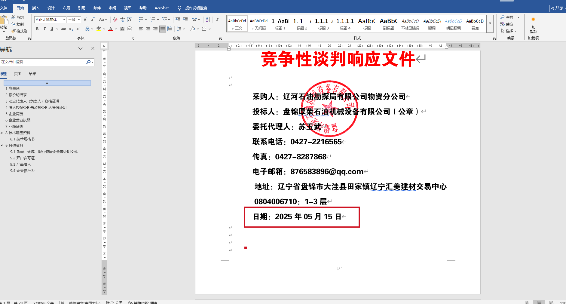Navigate to 9.2 开户许可证 heading

(23, 158)
